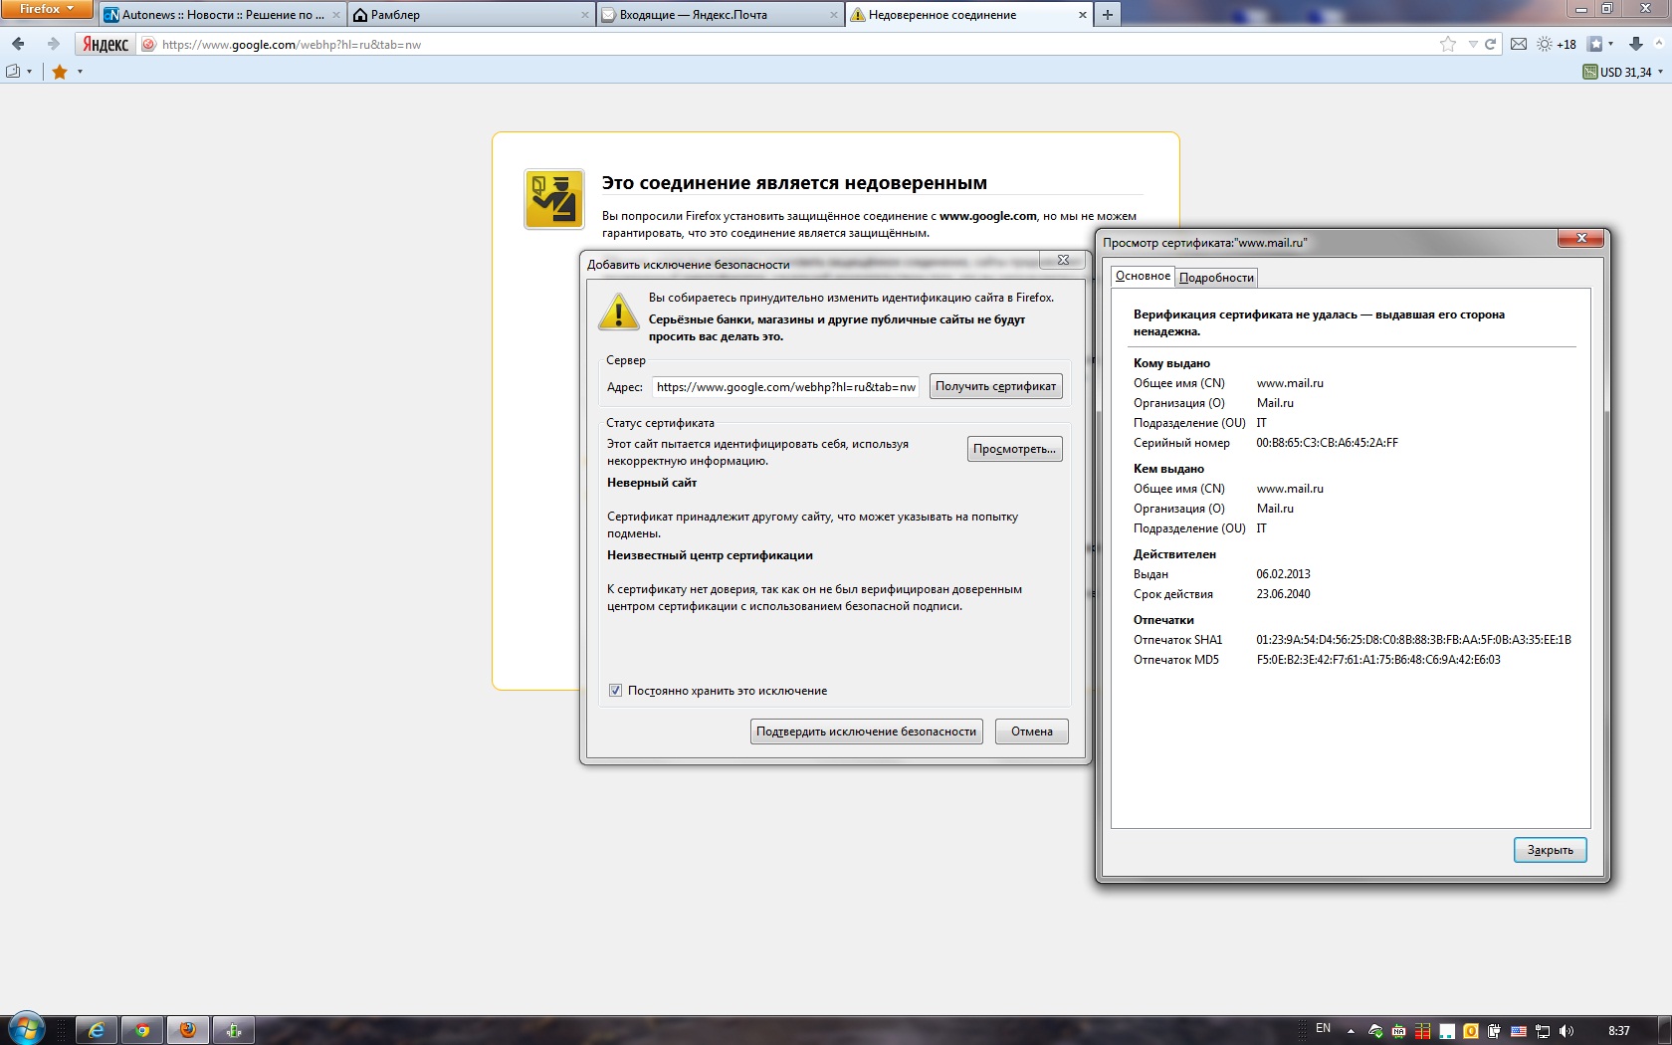Click the weather sun icon showing +18

1545,44
